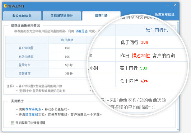The image size is (191, 133).
Task: Click the 客户询问量=发消息咨询的用户数 note
Action: pos(40,86)
